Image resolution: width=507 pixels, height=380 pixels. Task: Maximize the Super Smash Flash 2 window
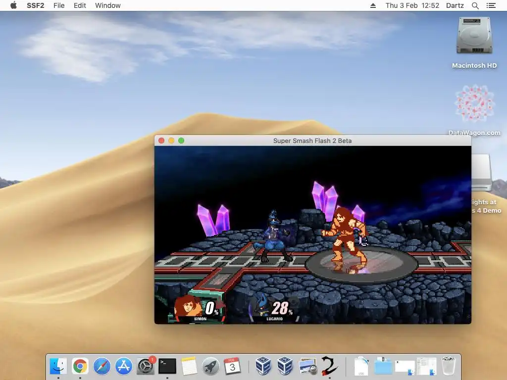[x=181, y=141]
